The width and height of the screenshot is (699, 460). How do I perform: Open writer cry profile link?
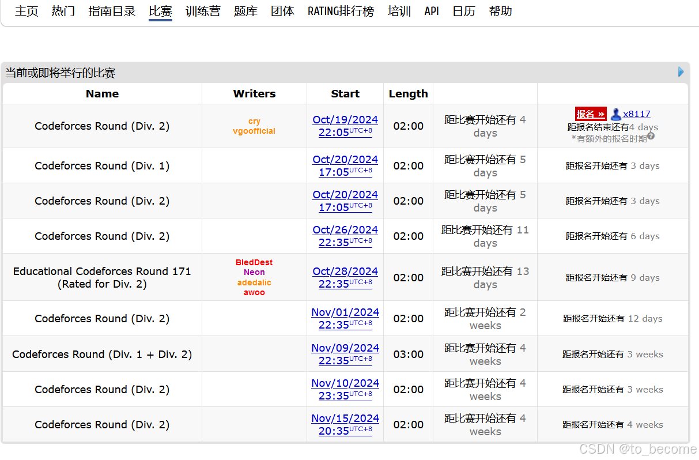click(x=254, y=121)
